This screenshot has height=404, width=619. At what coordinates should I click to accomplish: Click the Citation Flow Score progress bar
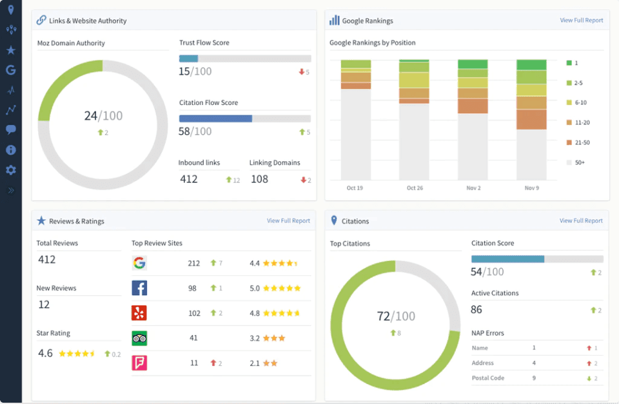pyautogui.click(x=245, y=119)
